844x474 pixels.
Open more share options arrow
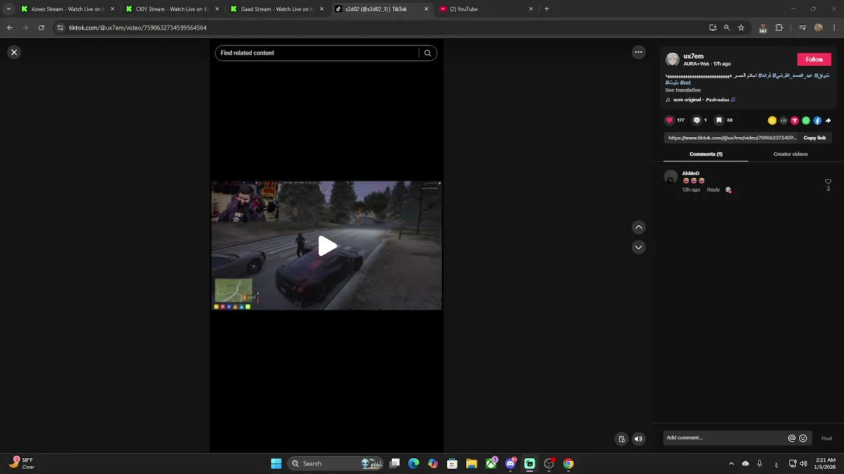click(828, 120)
